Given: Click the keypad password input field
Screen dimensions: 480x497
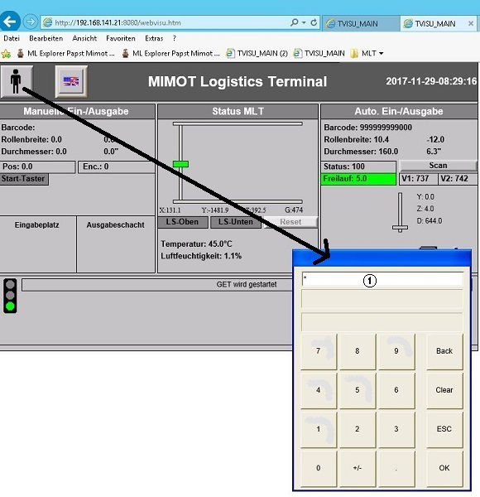Looking at the screenshot, I should (382, 279).
